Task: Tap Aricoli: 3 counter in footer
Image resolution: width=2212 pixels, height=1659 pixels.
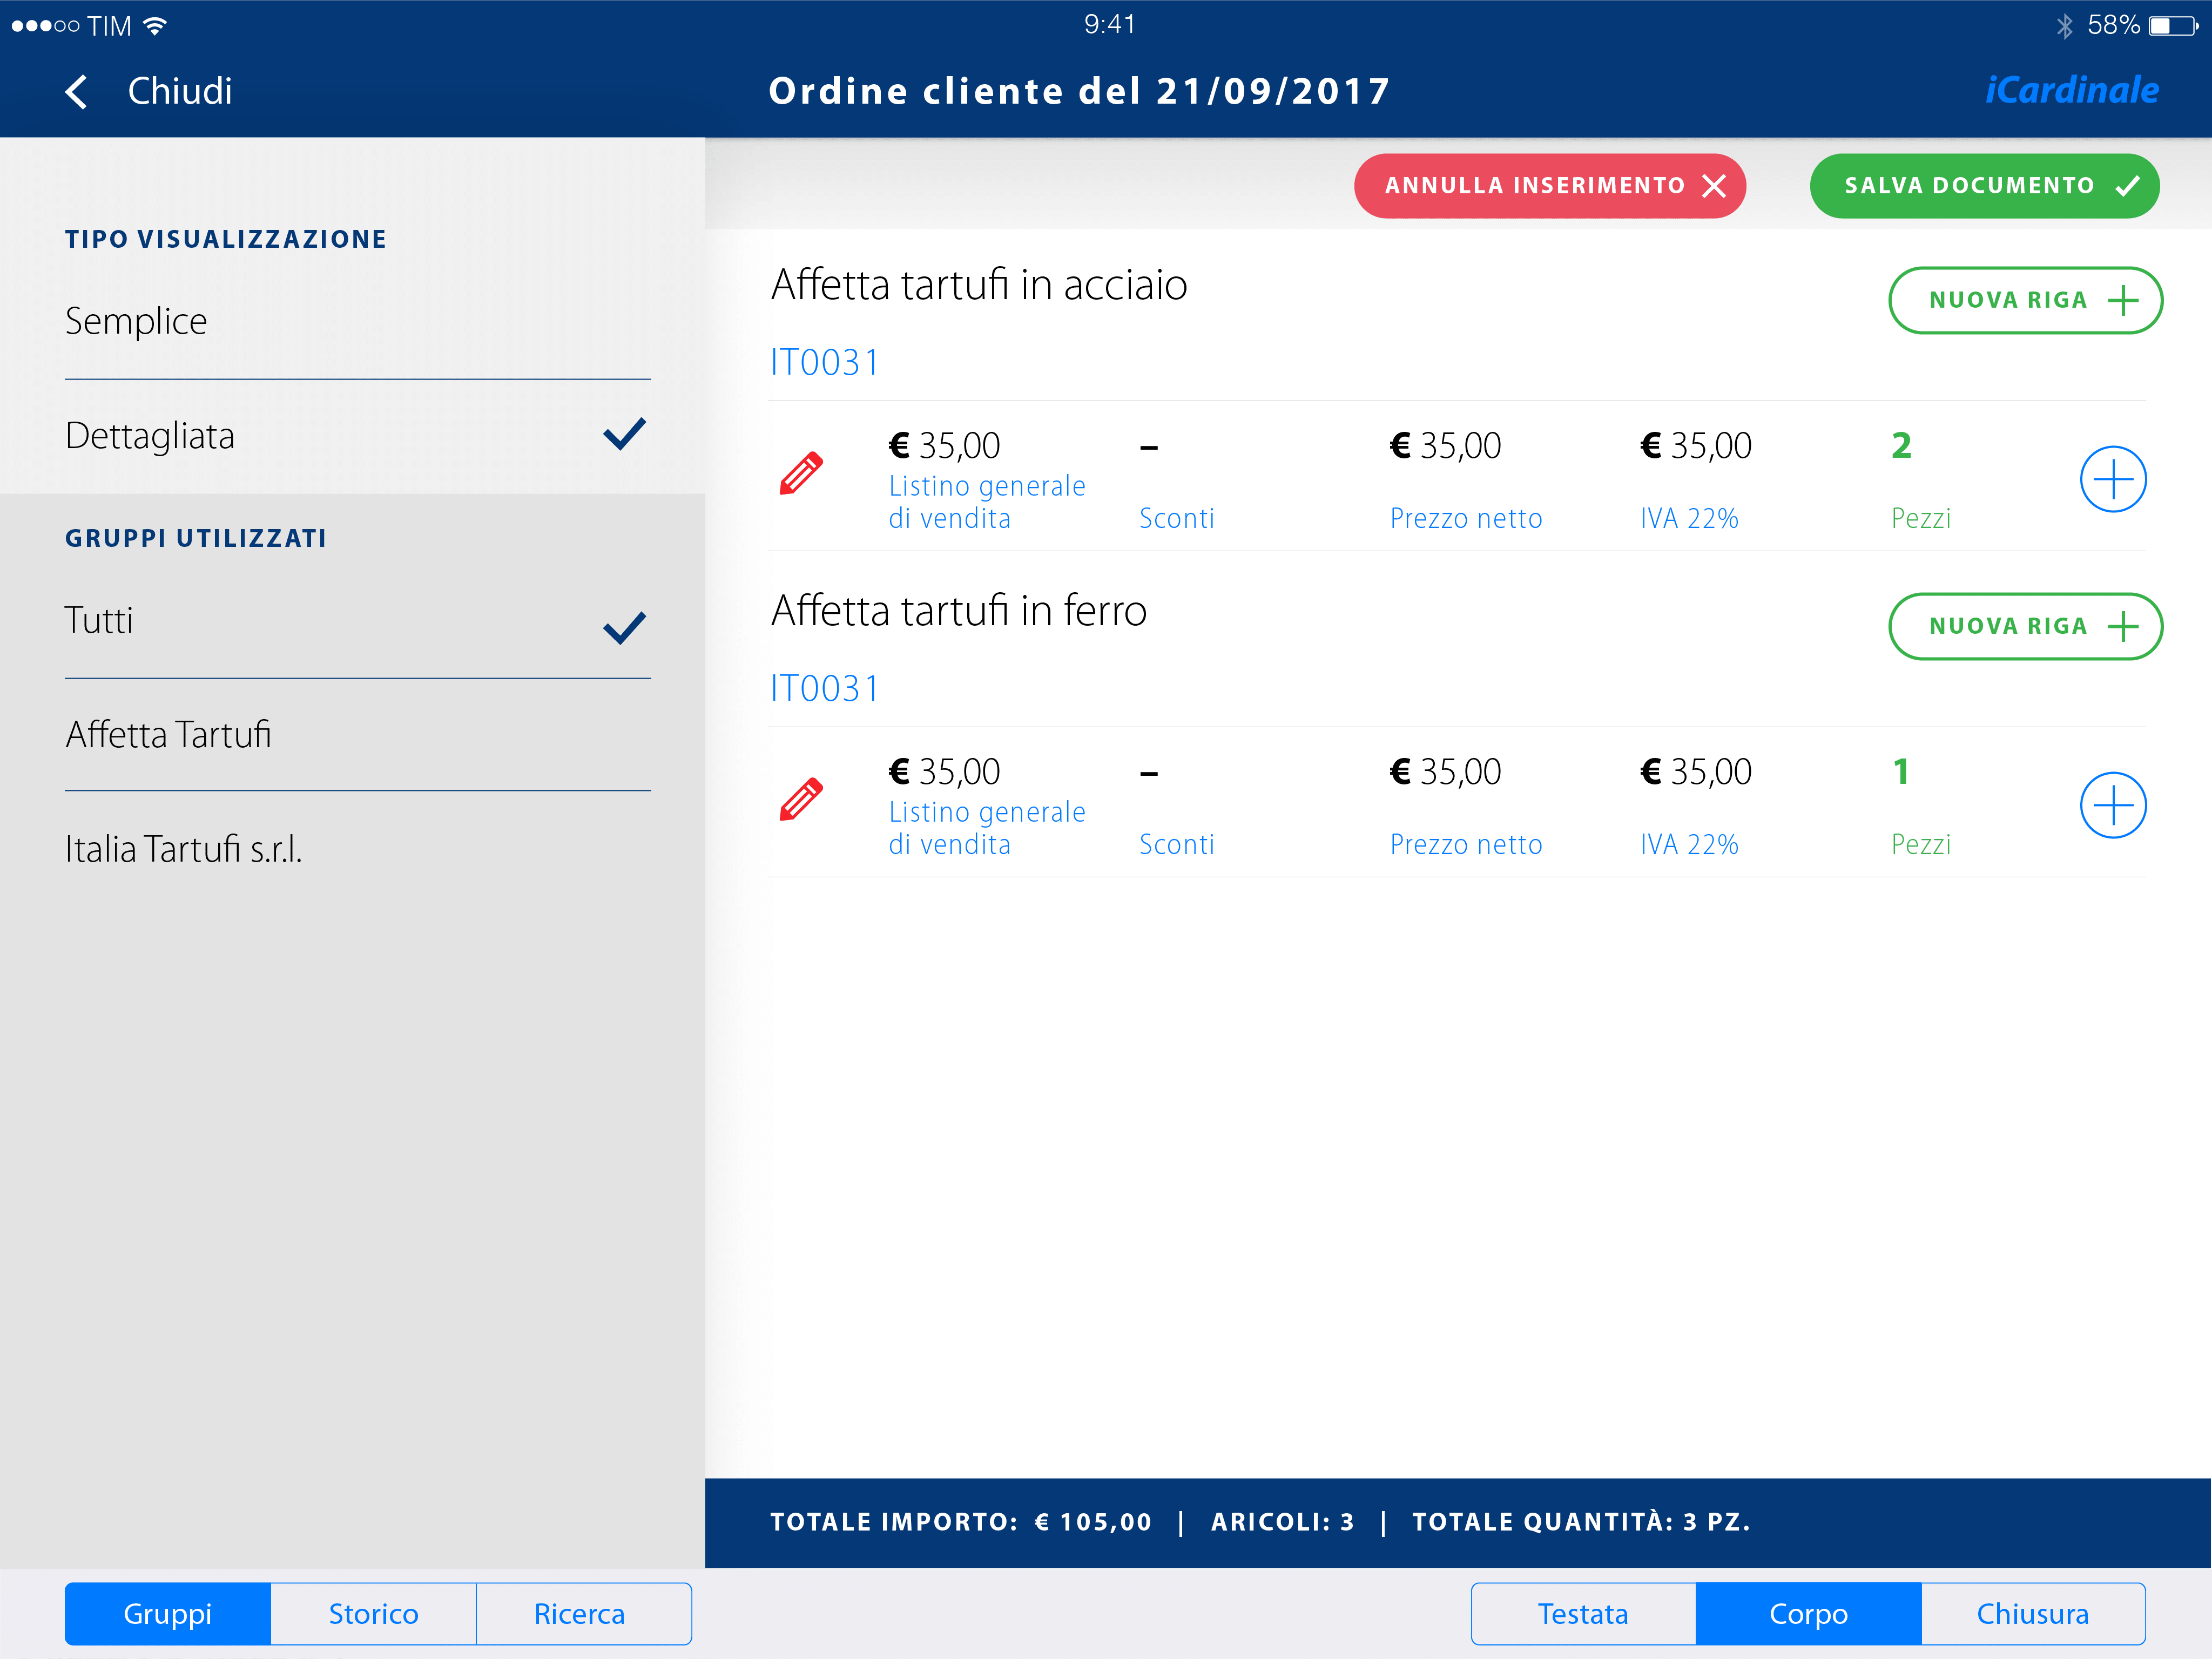Action: coord(1282,1522)
